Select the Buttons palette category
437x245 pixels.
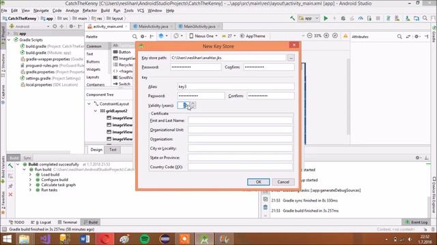pos(93,62)
